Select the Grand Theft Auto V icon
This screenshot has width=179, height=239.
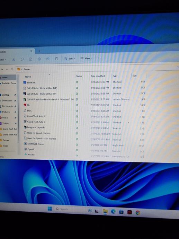25,122
